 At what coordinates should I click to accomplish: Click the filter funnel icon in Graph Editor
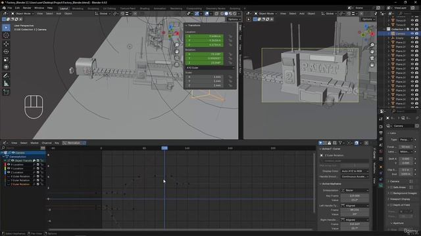(341, 143)
